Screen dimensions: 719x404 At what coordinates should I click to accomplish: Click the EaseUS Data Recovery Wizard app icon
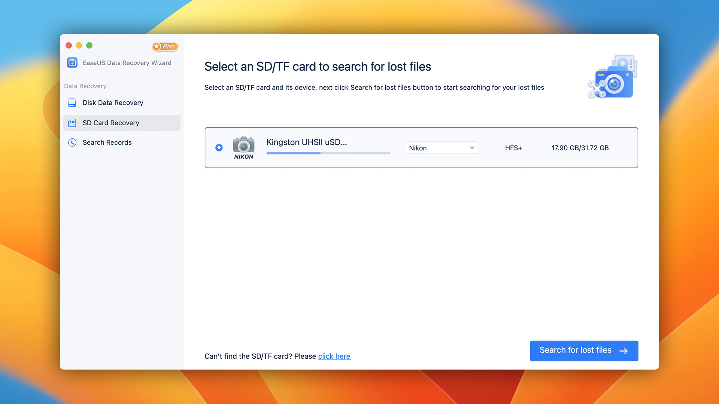[72, 62]
